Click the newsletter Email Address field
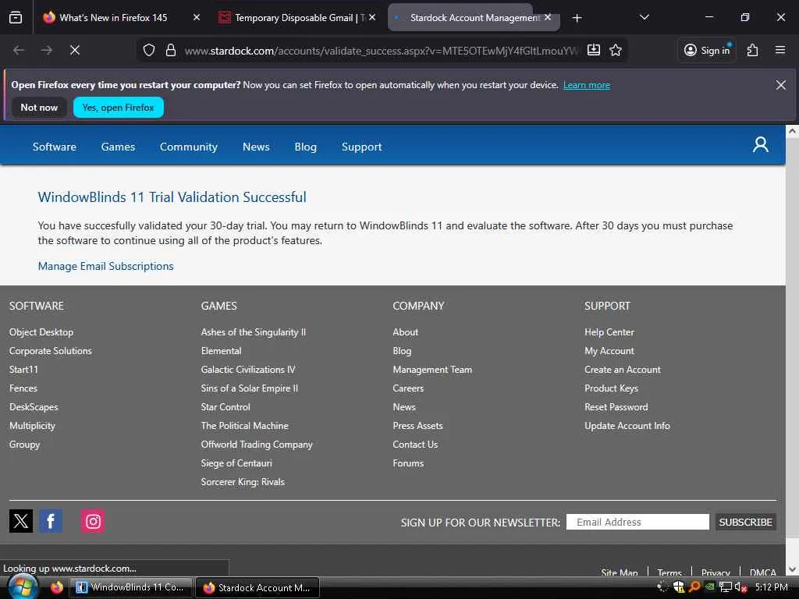 (x=637, y=522)
